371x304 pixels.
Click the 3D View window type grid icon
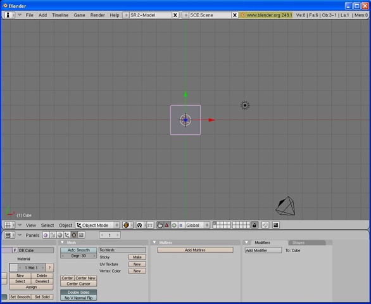[9, 225]
